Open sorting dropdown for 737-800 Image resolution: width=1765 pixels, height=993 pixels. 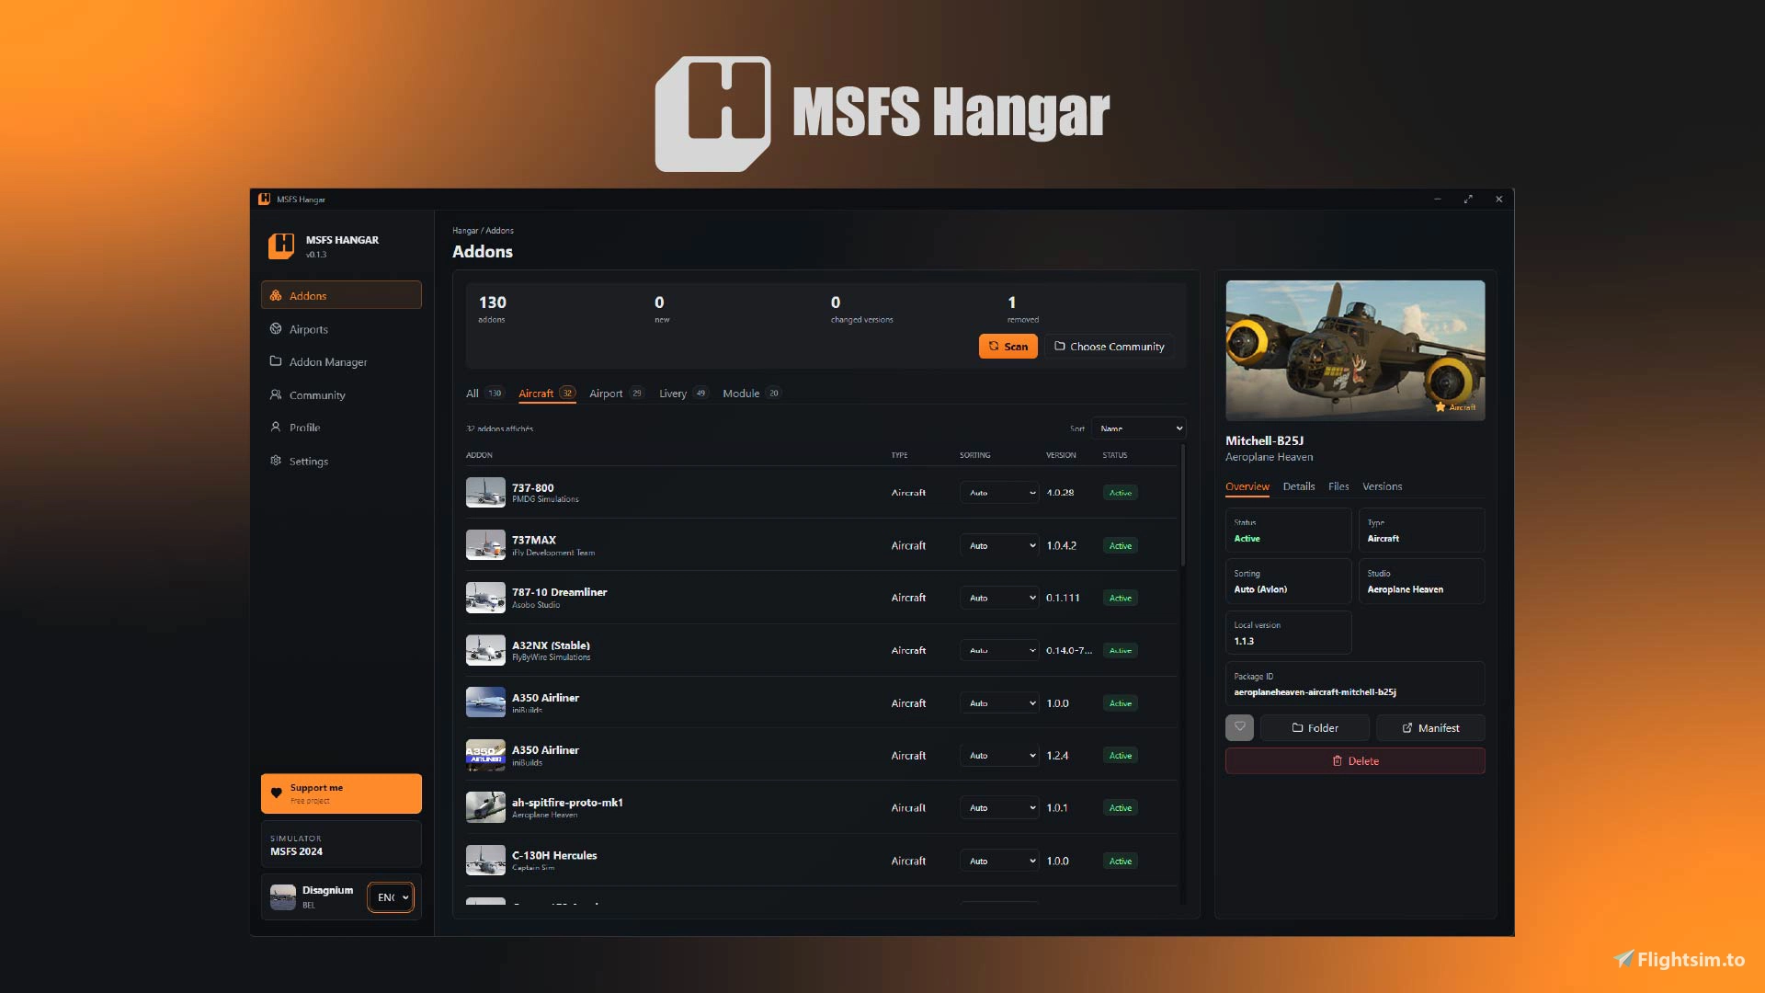pos(1000,493)
